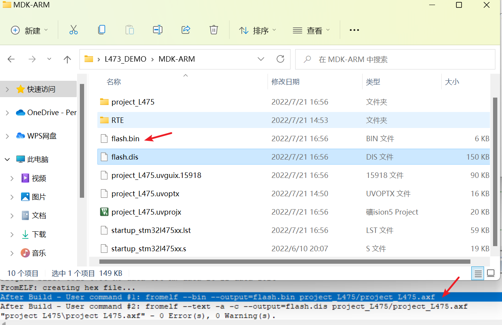Open the 排序 sort dropdown
This screenshot has height=325, width=502.
coord(257,30)
